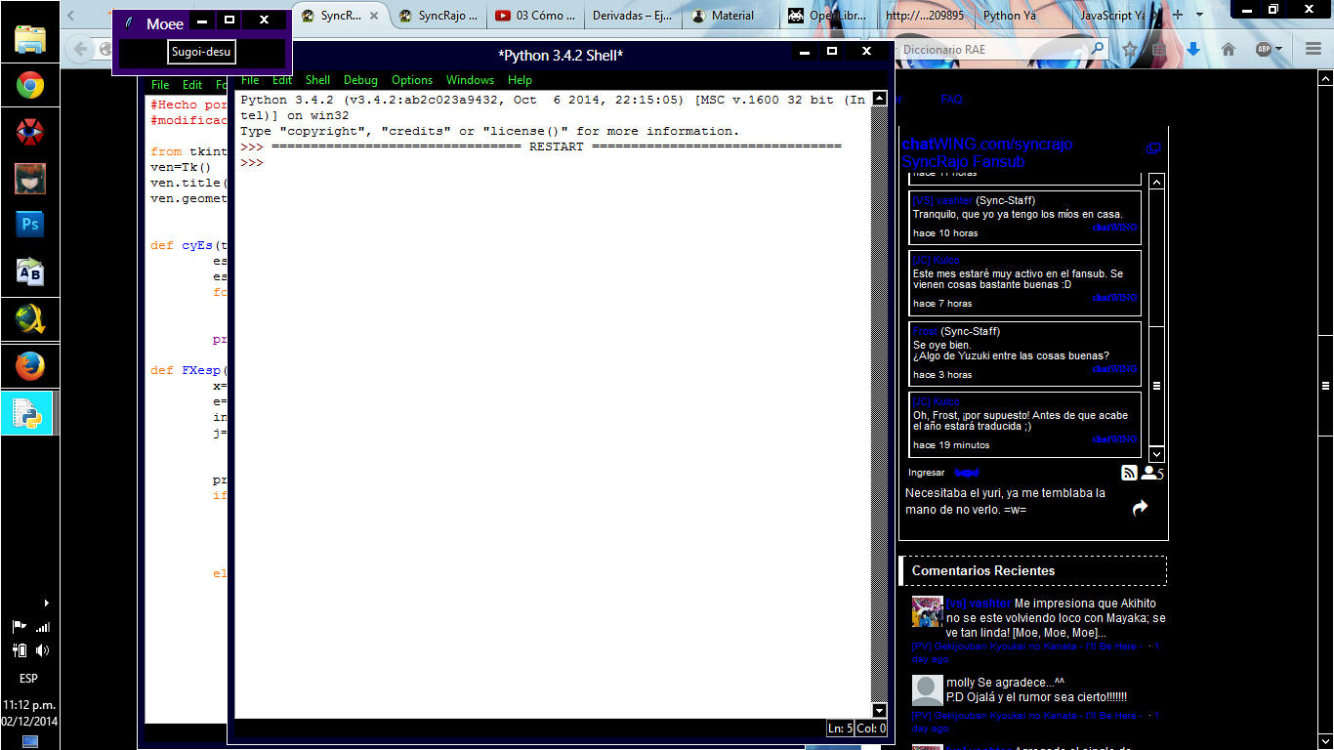Open the Python Shell File menu
The image size is (1334, 750).
point(250,80)
